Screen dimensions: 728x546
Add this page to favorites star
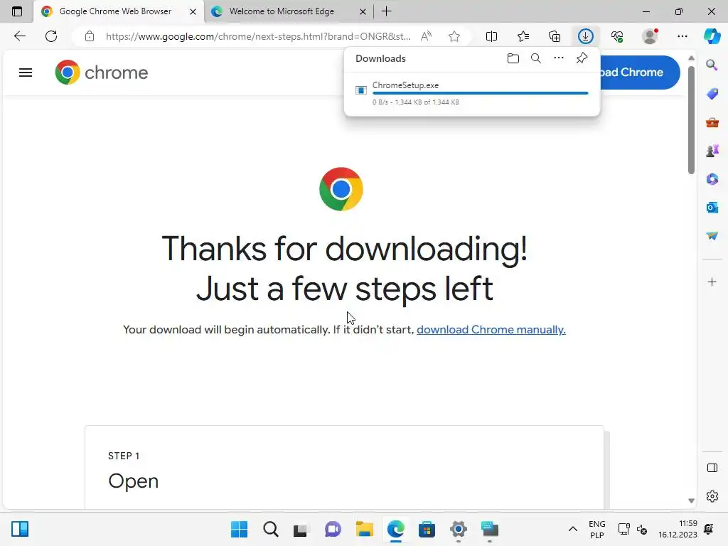[454, 36]
